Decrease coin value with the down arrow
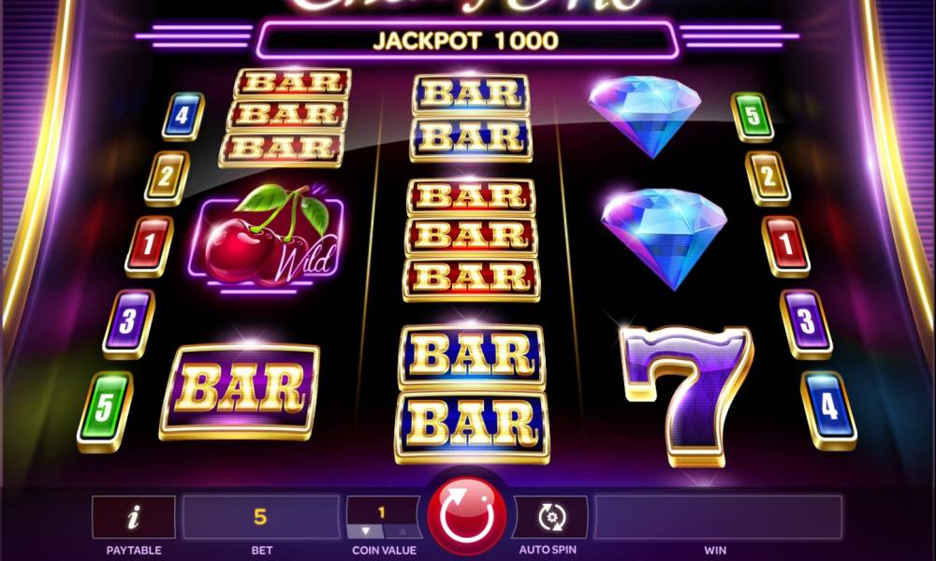This screenshot has height=561, width=936. 365,530
